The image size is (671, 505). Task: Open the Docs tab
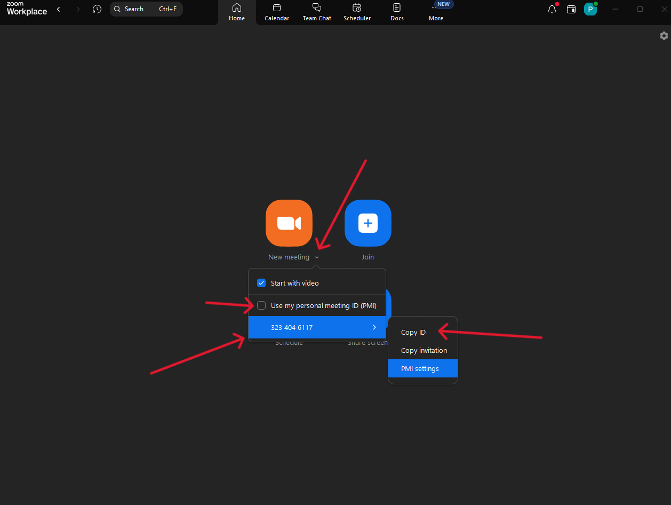point(397,12)
